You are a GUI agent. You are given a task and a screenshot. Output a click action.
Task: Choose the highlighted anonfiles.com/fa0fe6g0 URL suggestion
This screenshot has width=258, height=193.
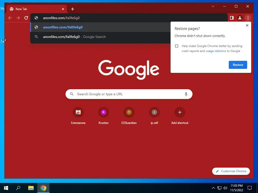pyautogui.click(x=100, y=27)
